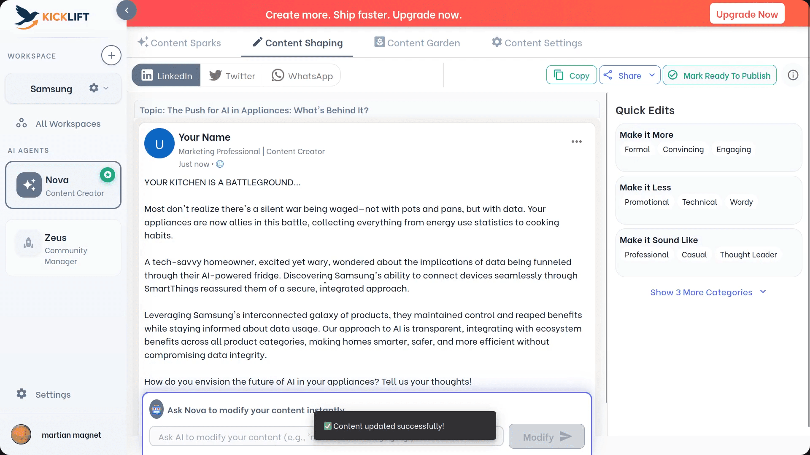Click the info icon near Mark Ready
Screen dimensions: 810x455
pyautogui.click(x=793, y=75)
